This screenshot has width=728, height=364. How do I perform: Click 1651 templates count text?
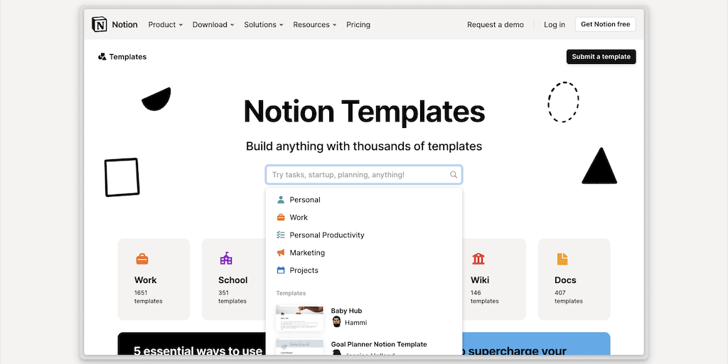pyautogui.click(x=148, y=296)
